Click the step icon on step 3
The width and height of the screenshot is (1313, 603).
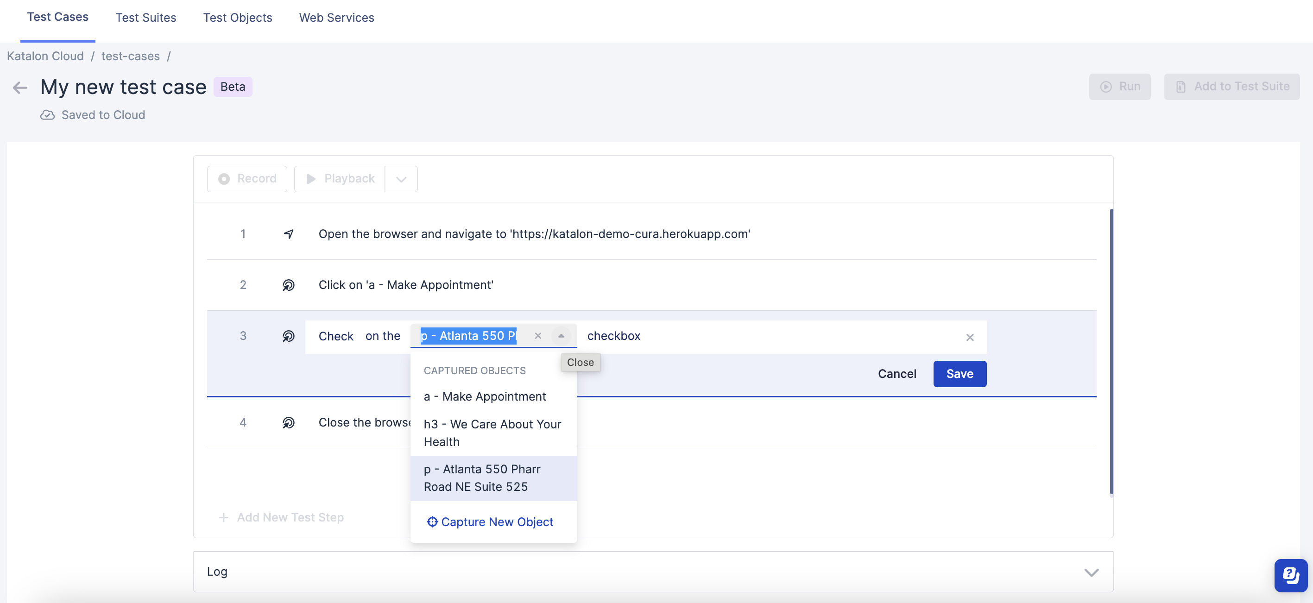coord(289,336)
